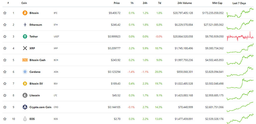Click the ADA ticker symbol
The height and width of the screenshot is (124, 256).
coord(56,72)
